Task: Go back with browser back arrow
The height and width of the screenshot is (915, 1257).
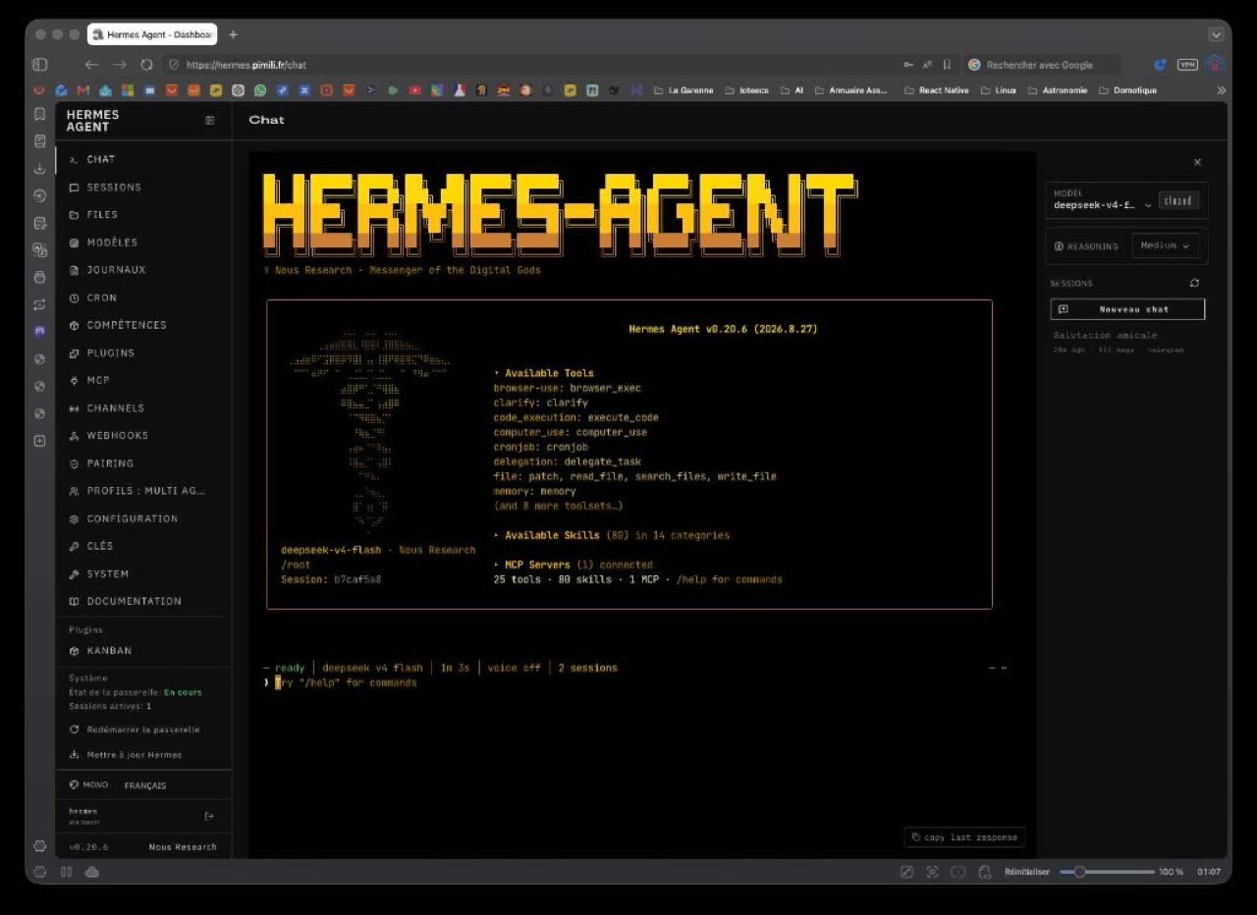Action: (91, 65)
